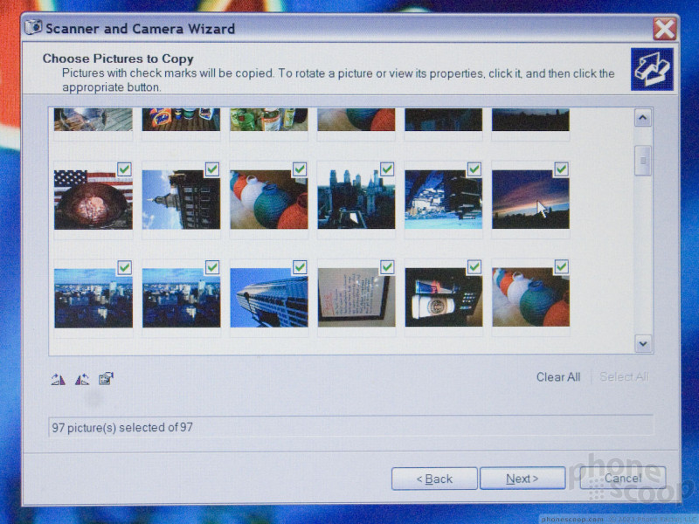Screen dimensions: 699x524
Task: Click the wizard header logo icon
Action: coord(652,70)
